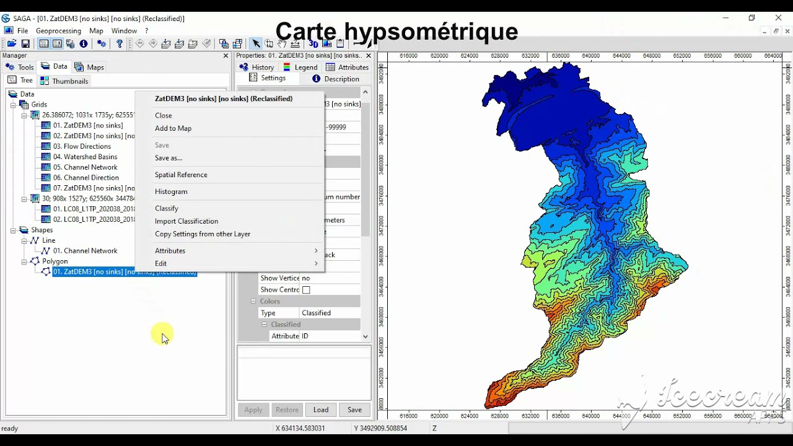Select the 04. Watershed Basins grid
This screenshot has height=446, width=793.
[x=85, y=157]
